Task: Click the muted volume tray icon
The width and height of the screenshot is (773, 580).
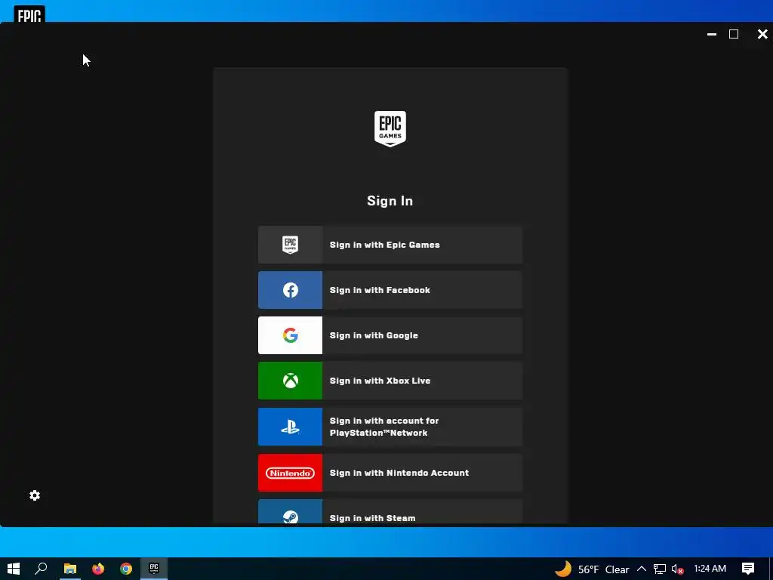Action: tap(677, 569)
